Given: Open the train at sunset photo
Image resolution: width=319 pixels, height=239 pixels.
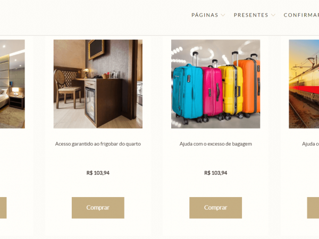Looking at the screenshot, I should tap(304, 84).
